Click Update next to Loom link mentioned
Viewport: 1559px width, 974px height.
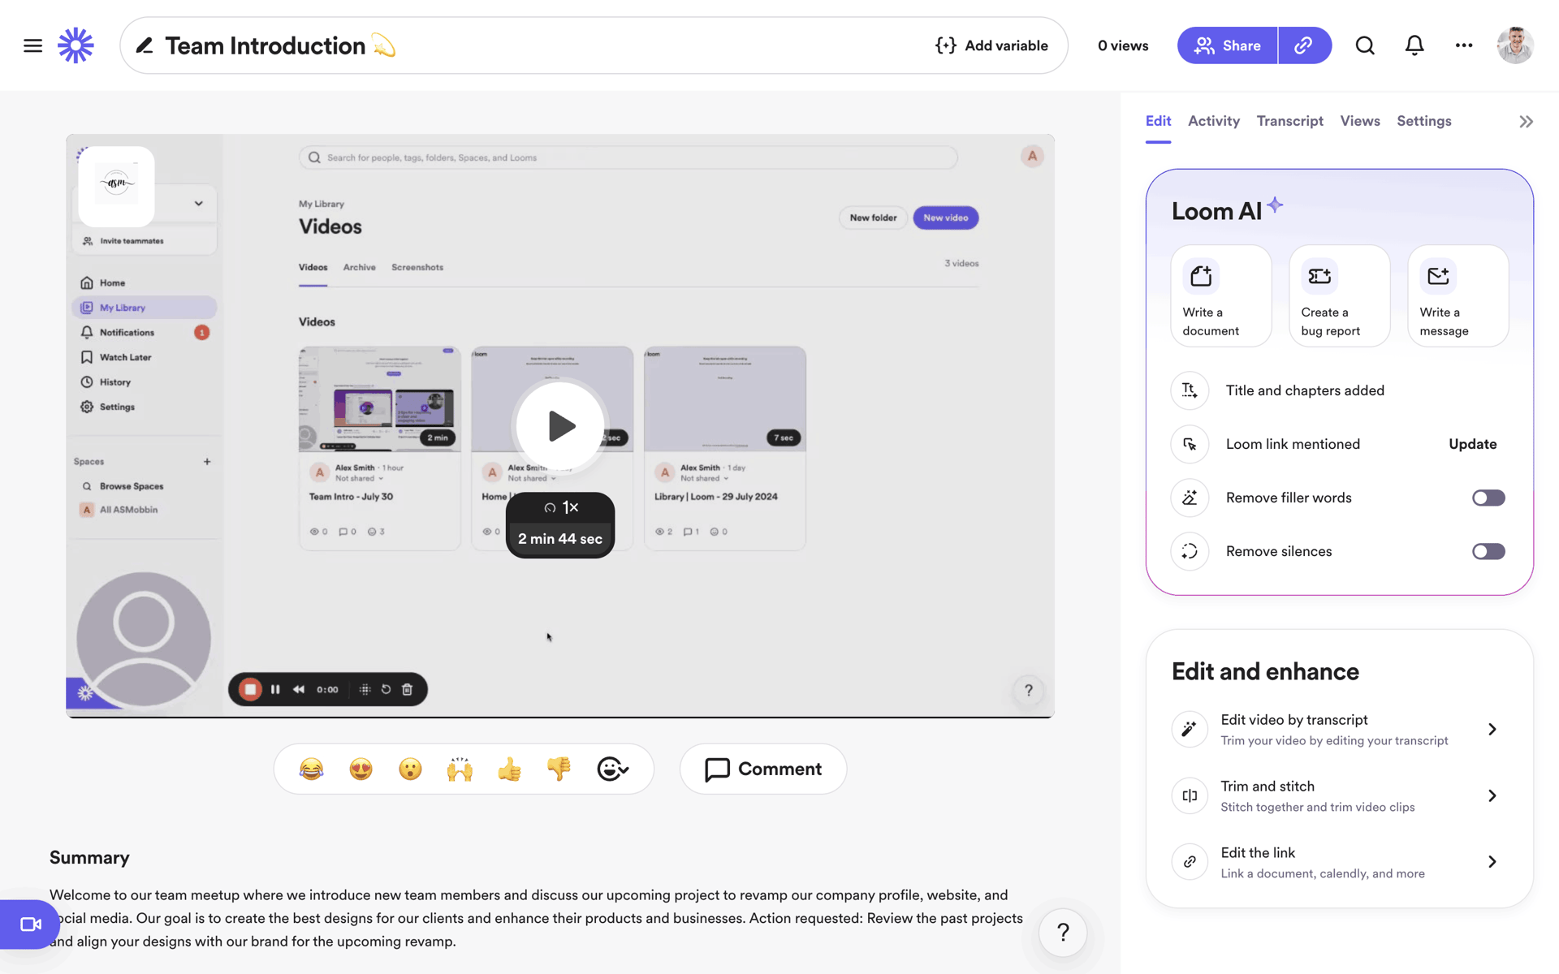pos(1472,444)
